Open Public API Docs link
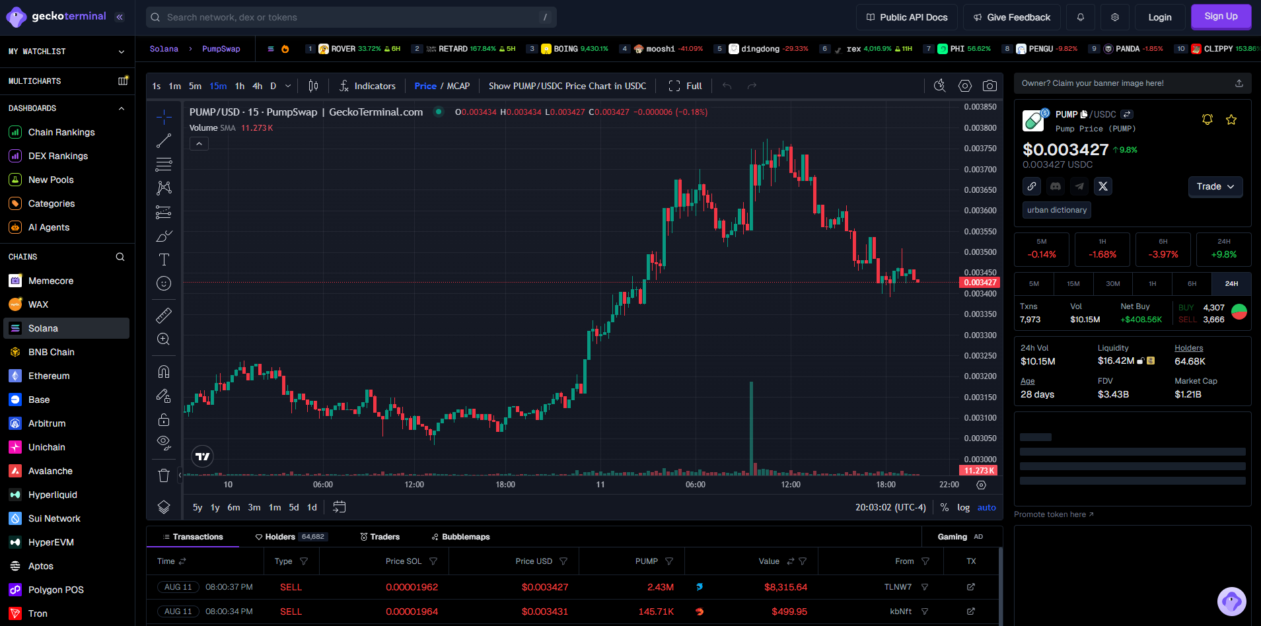The image size is (1261, 626). pos(906,17)
